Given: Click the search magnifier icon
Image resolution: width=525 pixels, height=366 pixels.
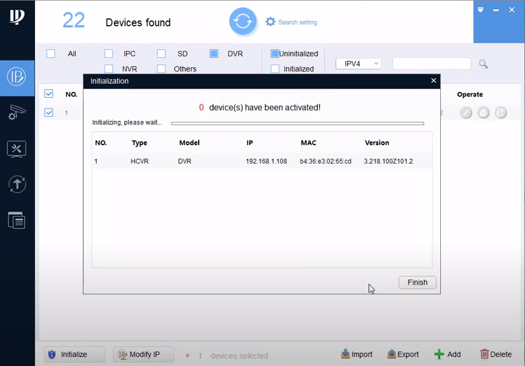Looking at the screenshot, I should pyautogui.click(x=484, y=64).
